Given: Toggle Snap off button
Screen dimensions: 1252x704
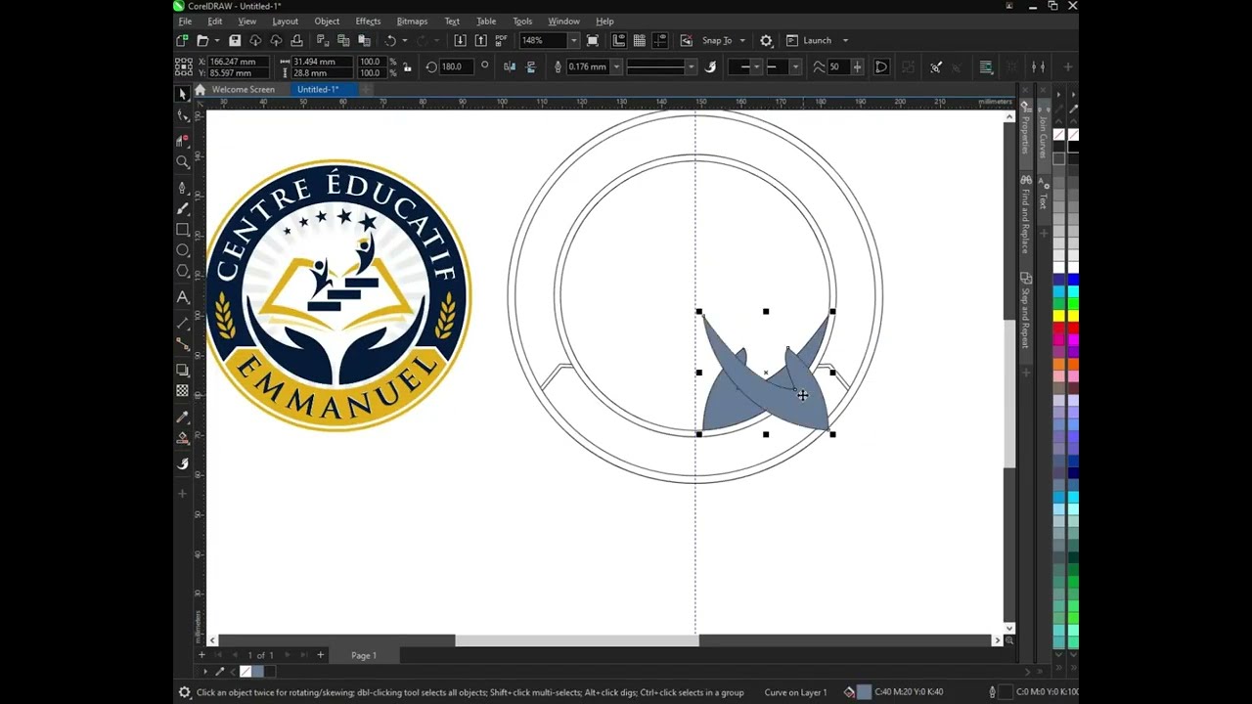Looking at the screenshot, I should tap(686, 40).
